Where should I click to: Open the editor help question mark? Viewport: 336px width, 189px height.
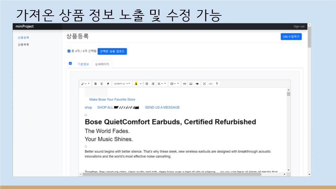point(217,84)
